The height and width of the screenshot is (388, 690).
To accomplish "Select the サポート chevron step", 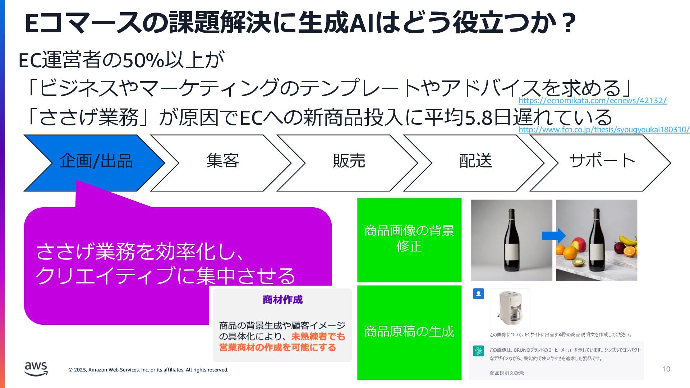I will coord(601,163).
